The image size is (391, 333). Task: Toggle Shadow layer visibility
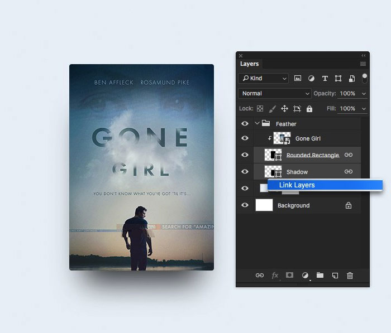click(x=245, y=171)
